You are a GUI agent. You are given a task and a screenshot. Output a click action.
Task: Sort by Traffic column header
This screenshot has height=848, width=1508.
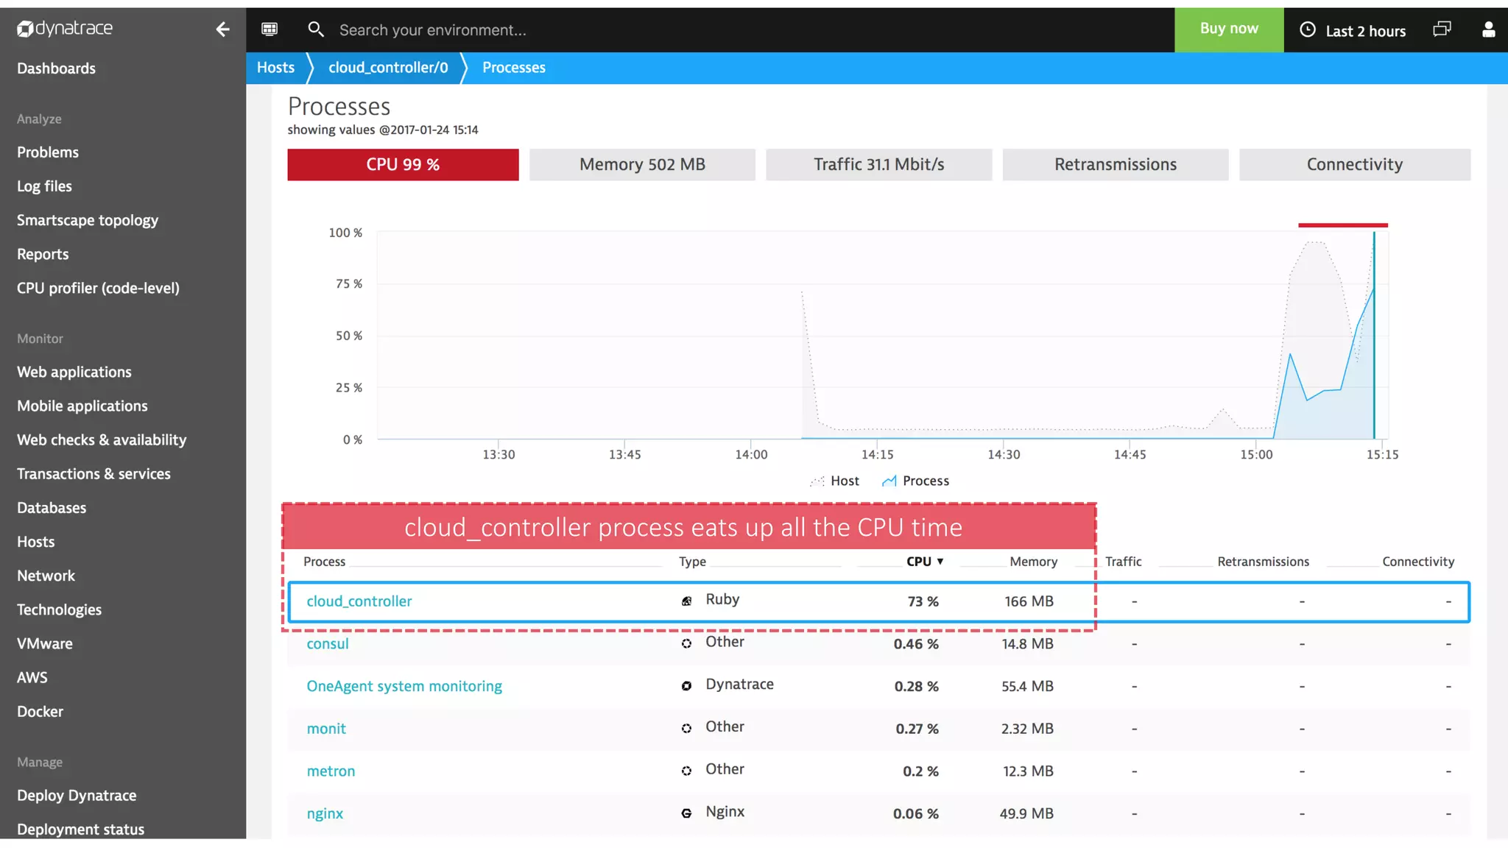pyautogui.click(x=1123, y=562)
